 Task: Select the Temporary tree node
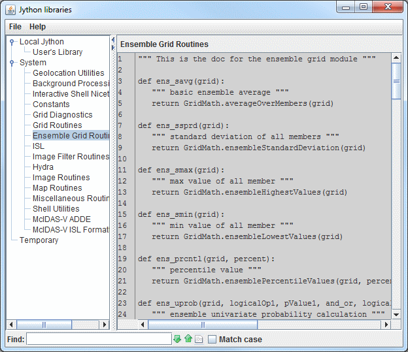point(39,240)
